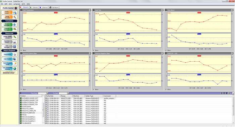Image resolution: width=235 pixels, height=127 pixels.
Task: Toggle Show checkbox under Maximum Negative Slope
Action: point(94,89)
